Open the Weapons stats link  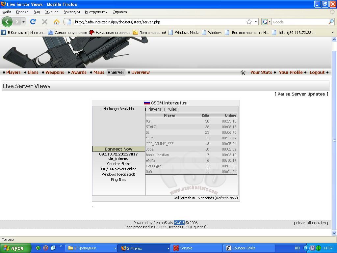tap(55, 72)
